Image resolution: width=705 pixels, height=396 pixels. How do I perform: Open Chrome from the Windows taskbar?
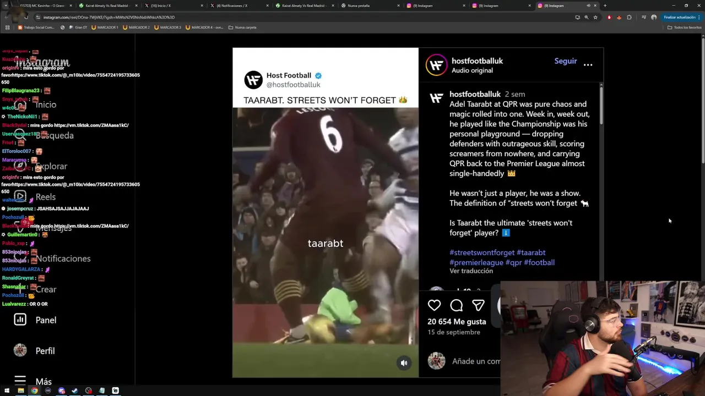click(x=34, y=391)
